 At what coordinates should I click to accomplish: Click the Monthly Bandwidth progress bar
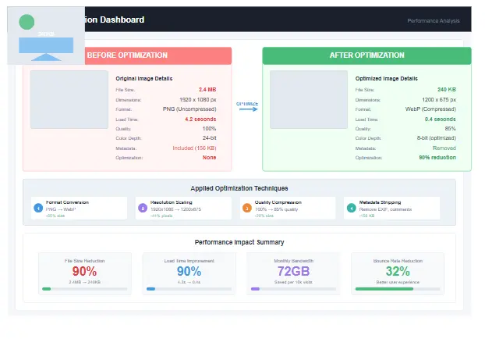pyautogui.click(x=292, y=288)
